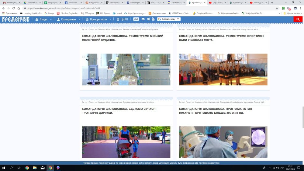
Task: Click the share icon in the navbar
Action: click(148, 19)
